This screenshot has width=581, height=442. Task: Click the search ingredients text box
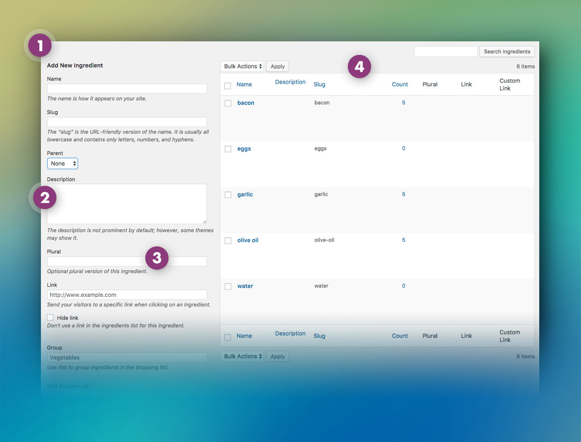[x=446, y=52]
